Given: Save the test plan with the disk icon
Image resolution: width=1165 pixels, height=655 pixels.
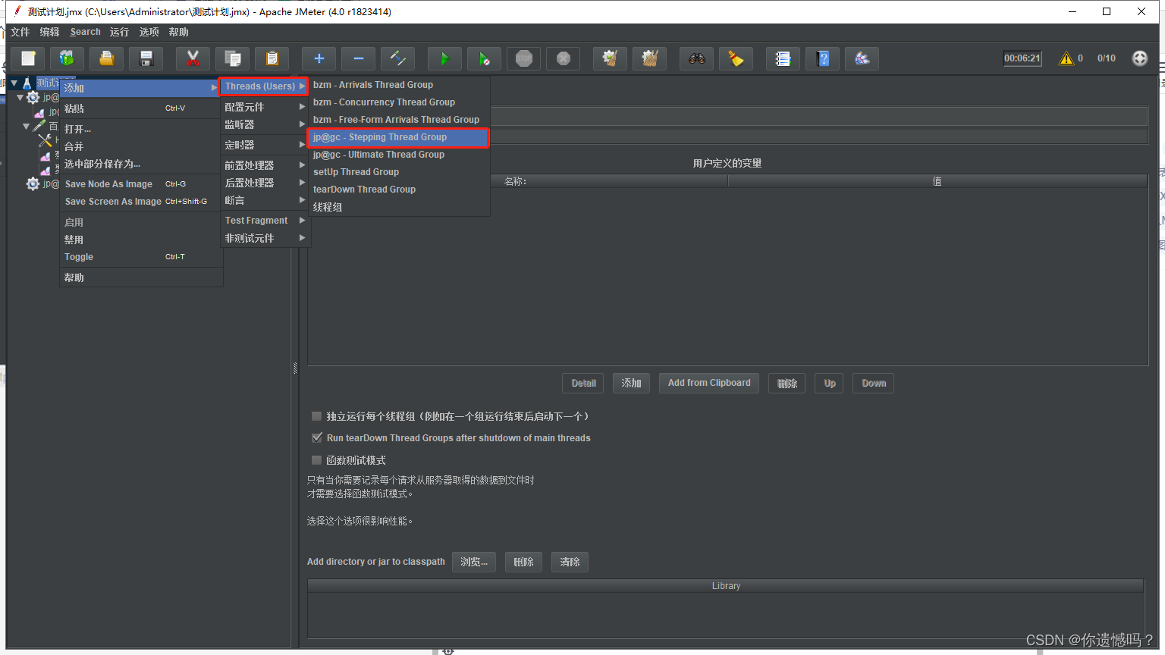Looking at the screenshot, I should pos(146,58).
